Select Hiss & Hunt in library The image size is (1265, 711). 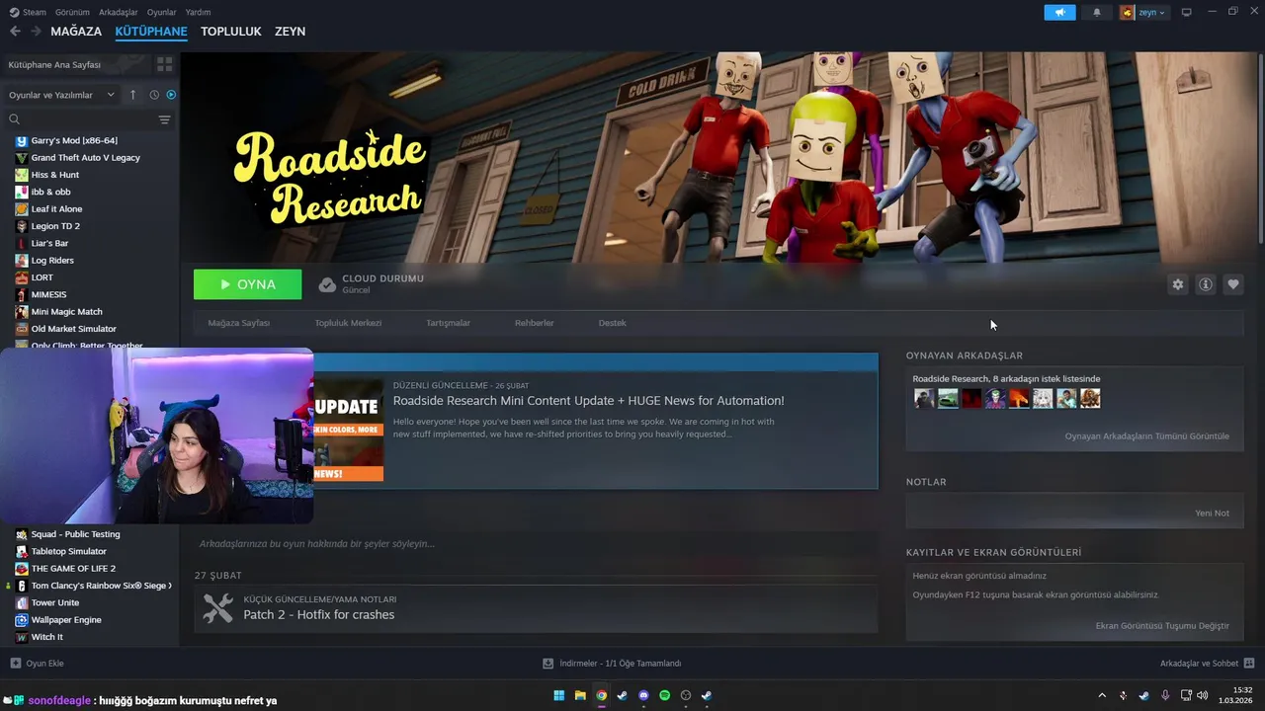click(54, 175)
